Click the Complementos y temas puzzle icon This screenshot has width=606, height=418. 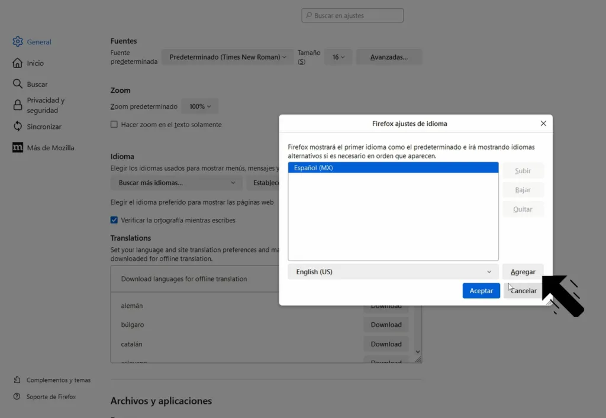tap(17, 380)
